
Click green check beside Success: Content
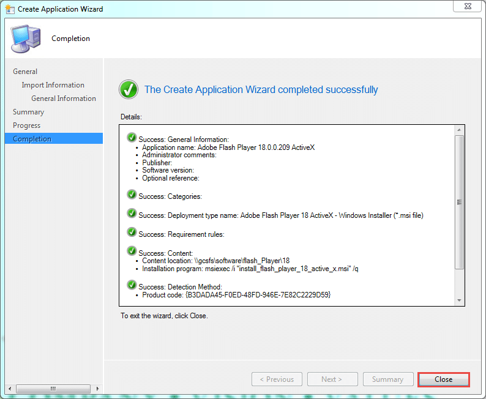tap(132, 252)
